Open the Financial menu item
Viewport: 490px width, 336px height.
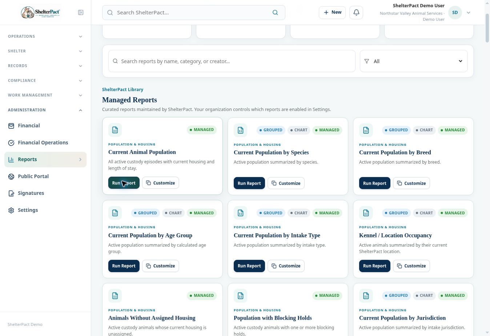(45, 126)
